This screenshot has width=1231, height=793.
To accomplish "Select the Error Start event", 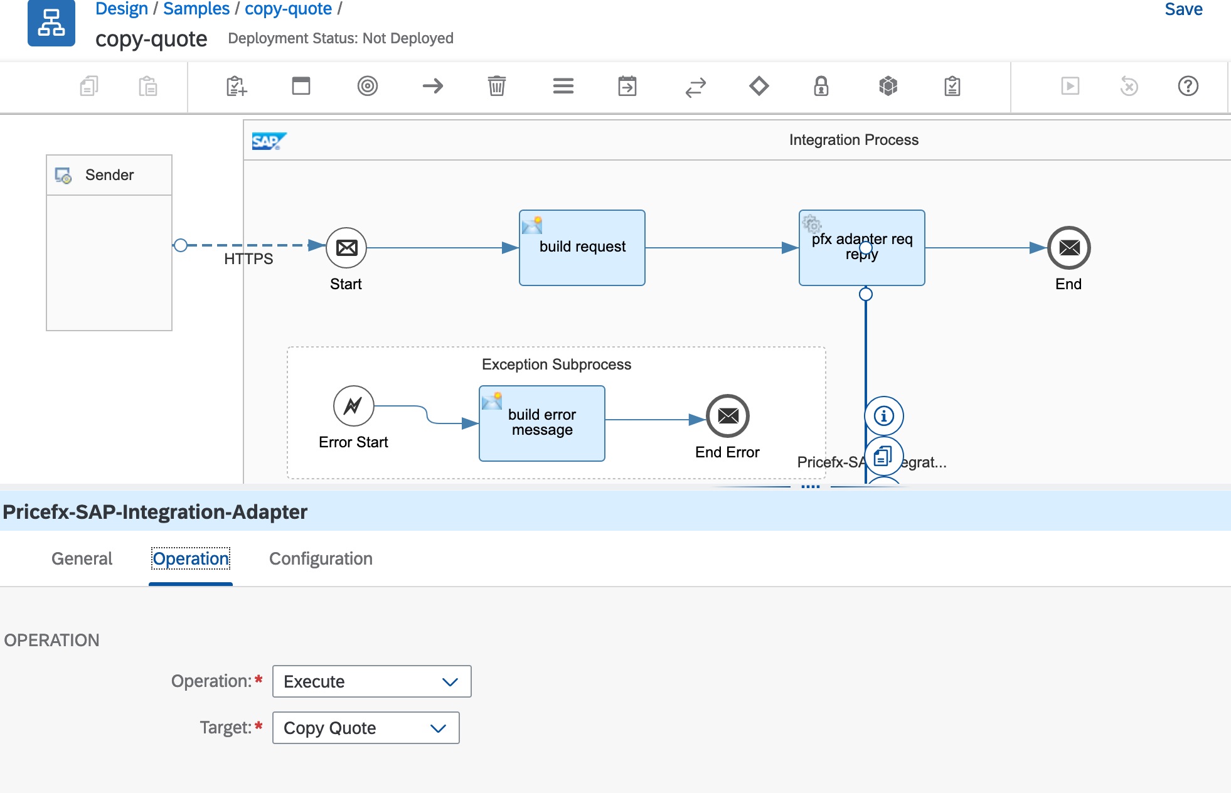I will tap(353, 406).
